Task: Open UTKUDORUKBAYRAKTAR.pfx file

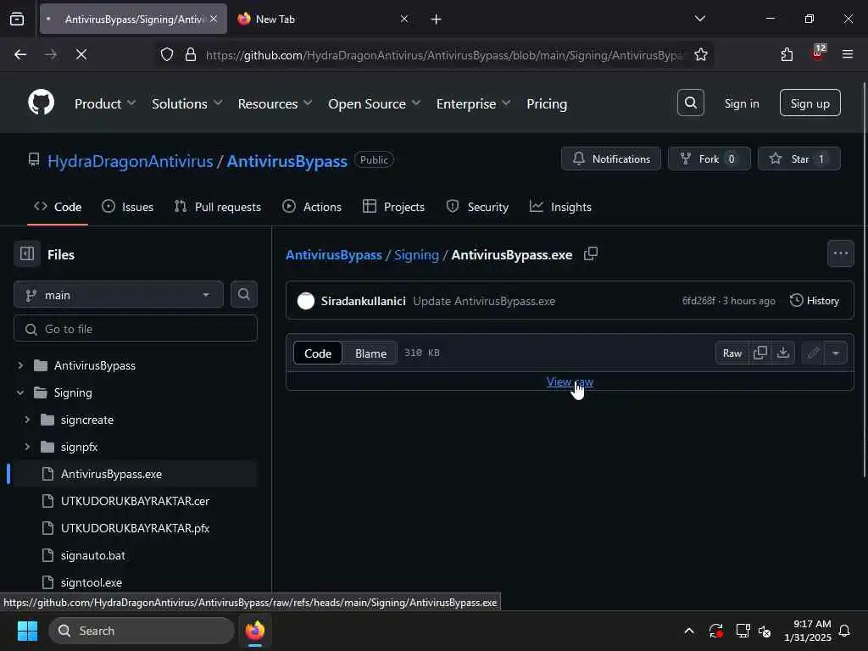Action: point(135,528)
